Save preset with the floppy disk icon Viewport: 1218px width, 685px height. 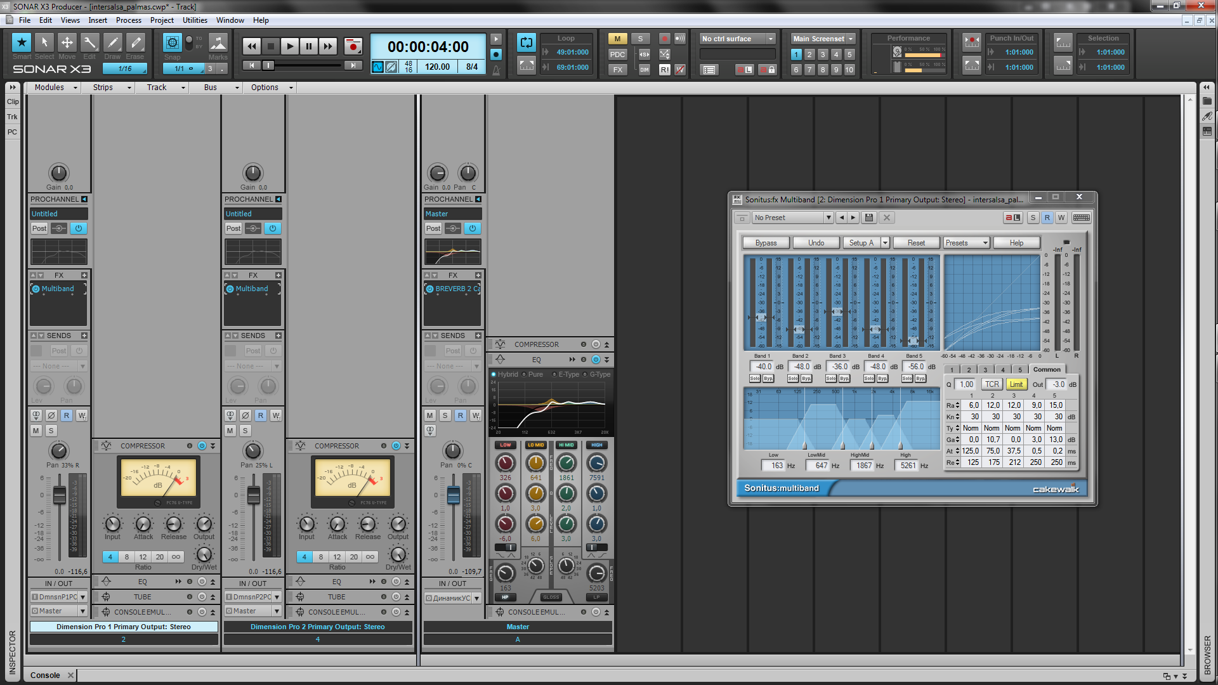point(869,218)
